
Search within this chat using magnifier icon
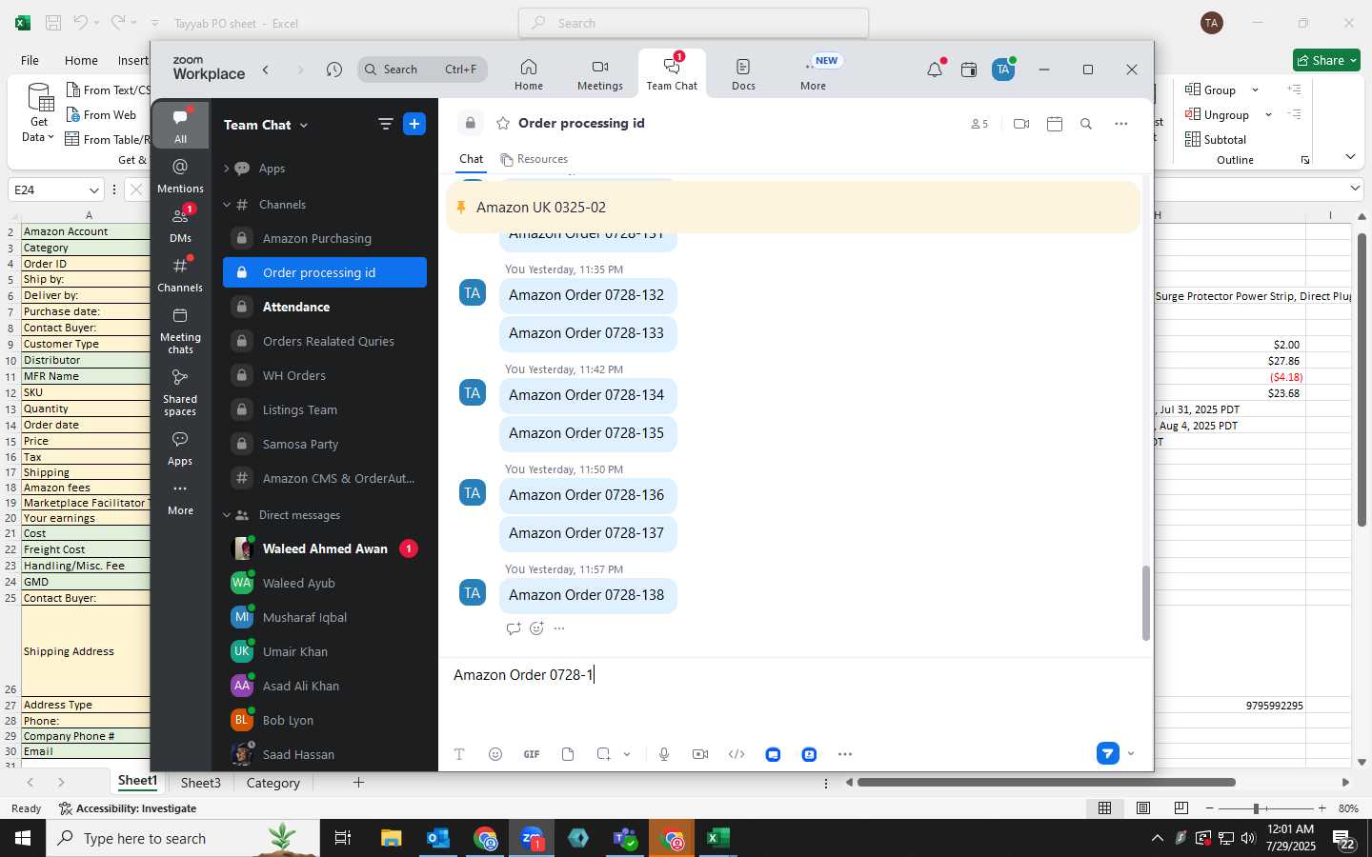pyautogui.click(x=1086, y=124)
